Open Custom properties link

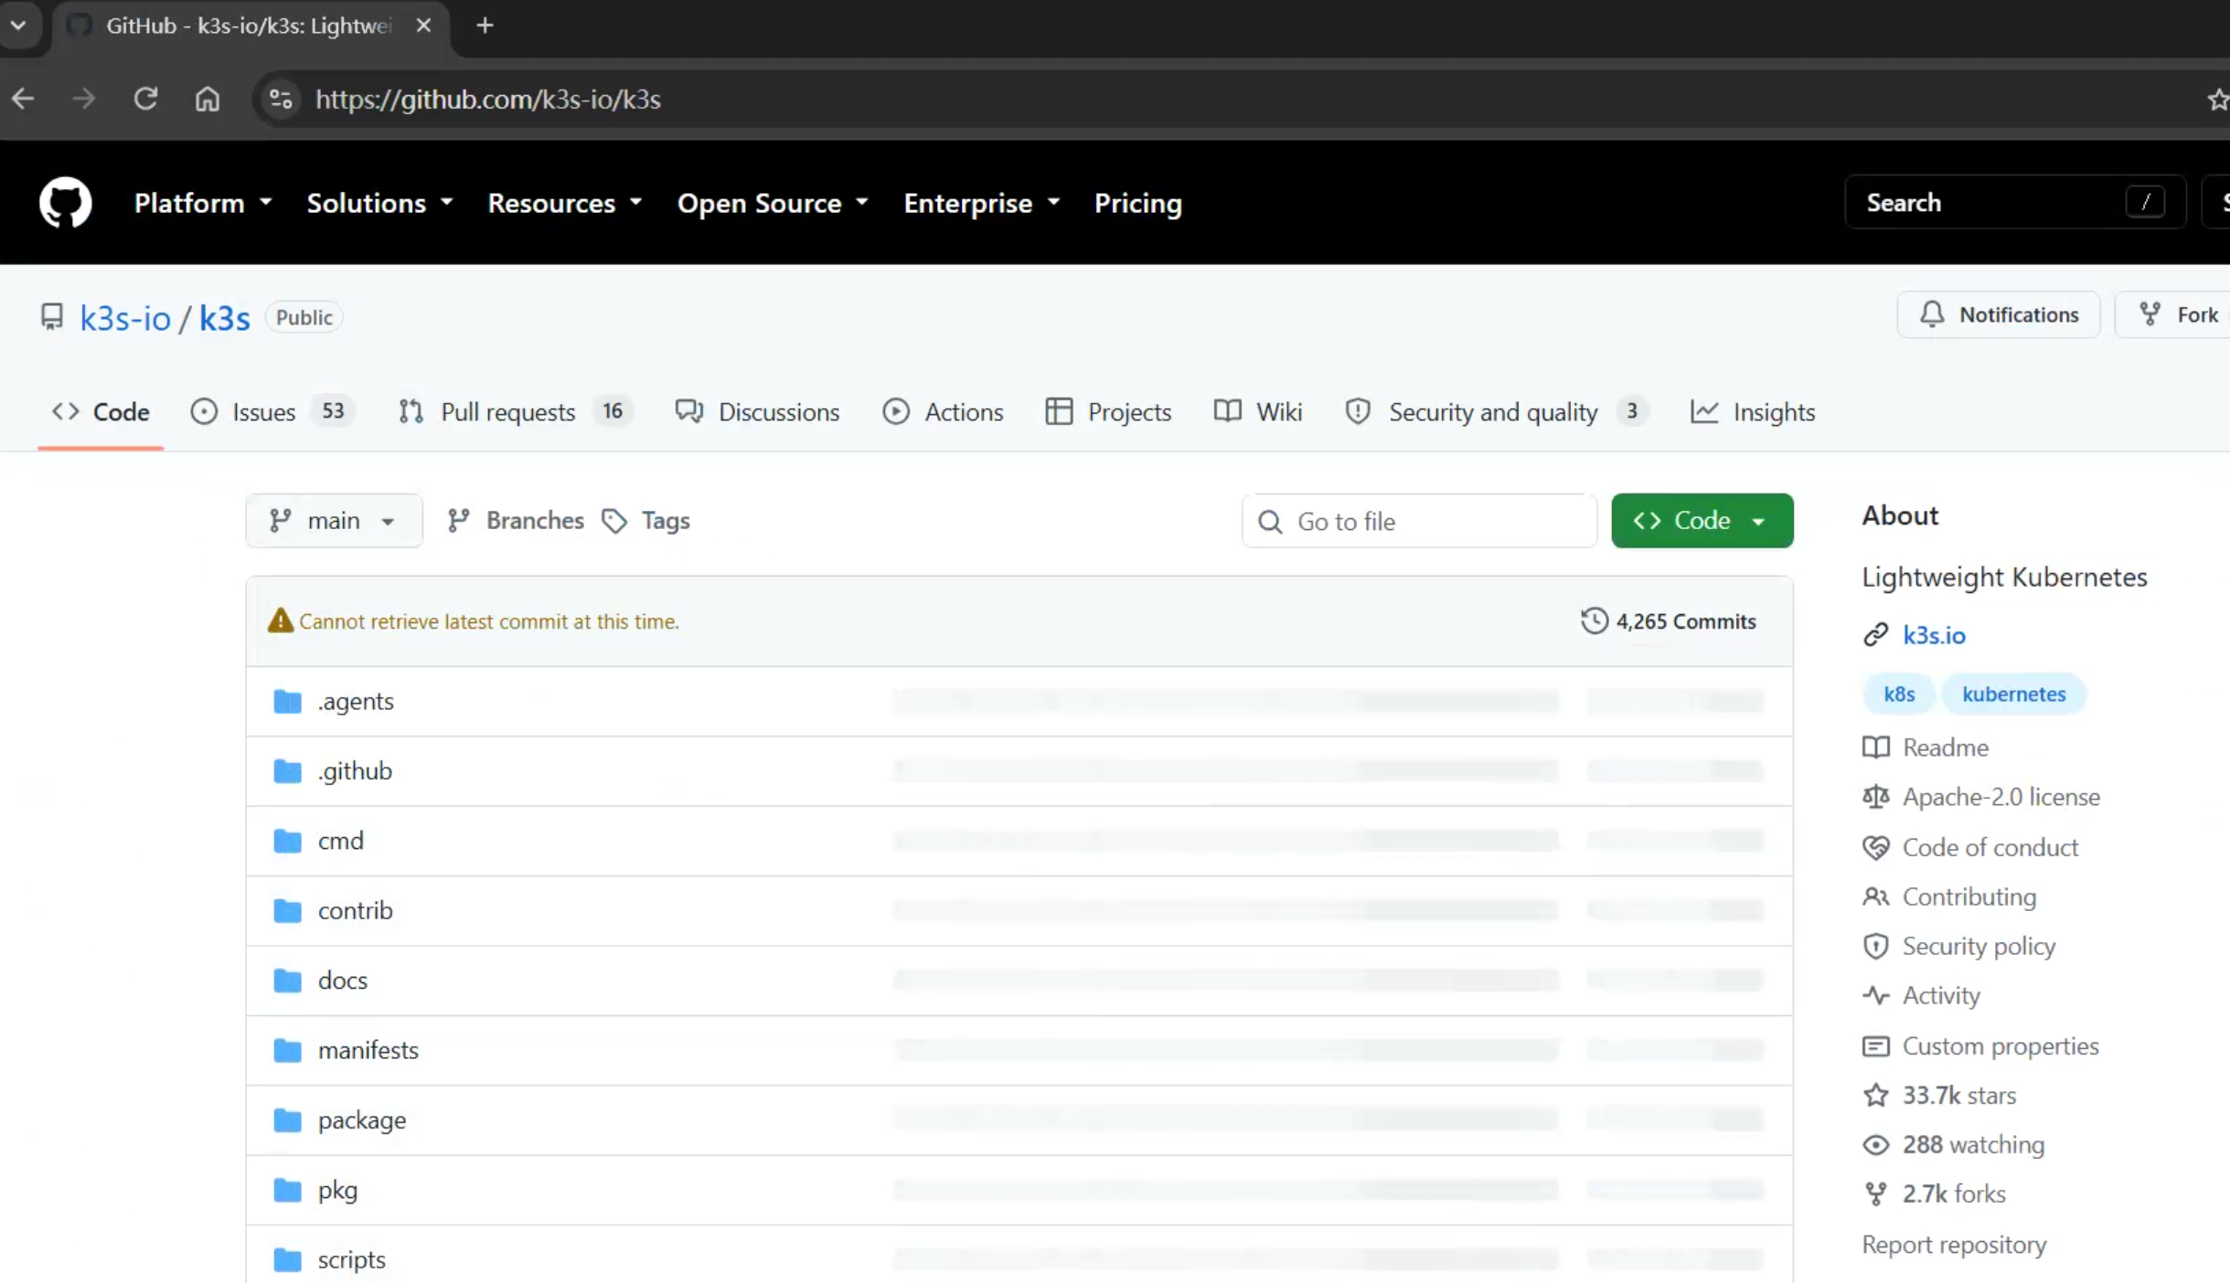coord(2001,1045)
